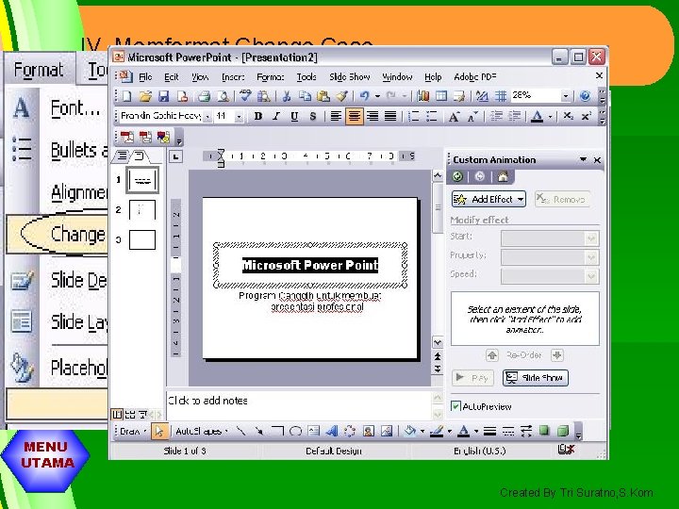The width and height of the screenshot is (679, 509).
Task: Toggle text Shadow with the S button
Action: click(x=313, y=116)
